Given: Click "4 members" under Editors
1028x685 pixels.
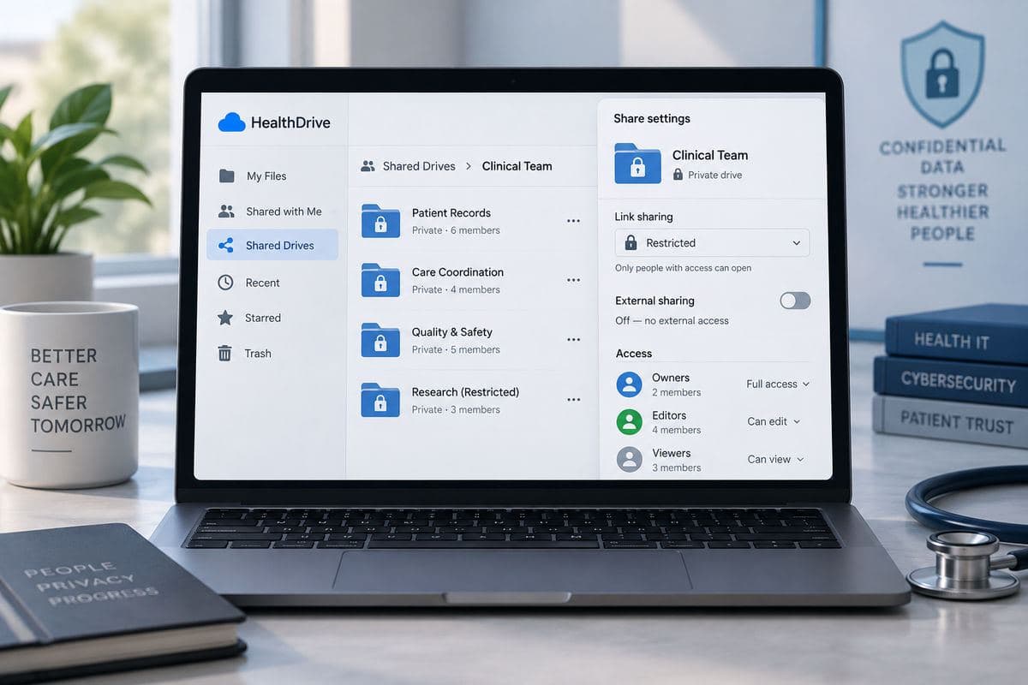Looking at the screenshot, I should coord(676,430).
